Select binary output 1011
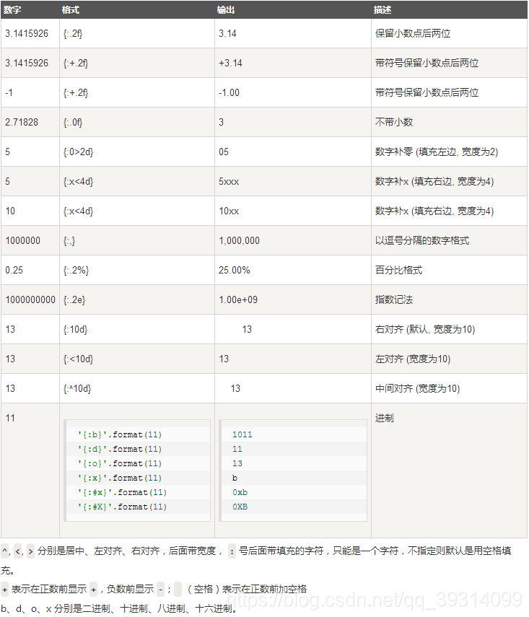The height and width of the screenshot is (617, 529). 242,434
